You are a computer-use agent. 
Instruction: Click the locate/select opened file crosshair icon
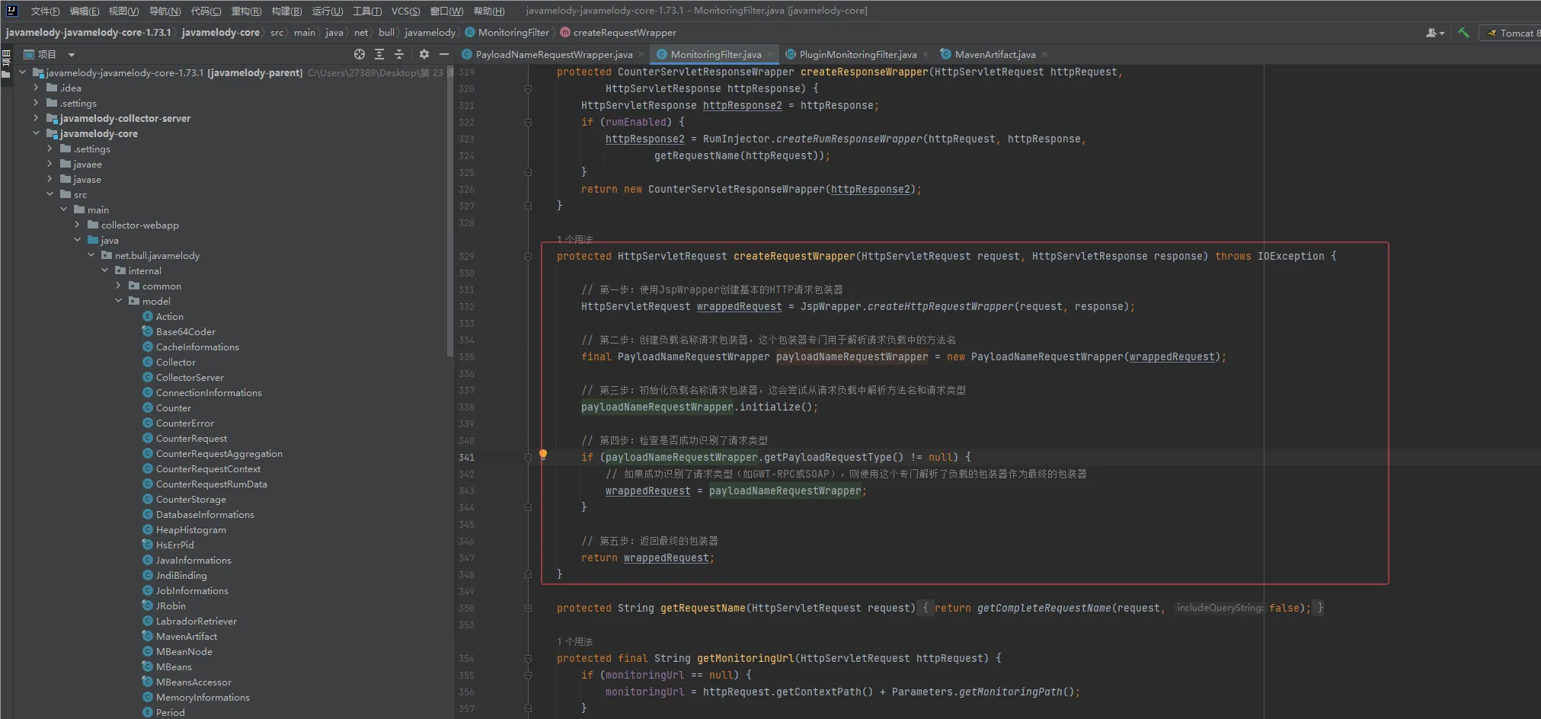tap(360, 54)
